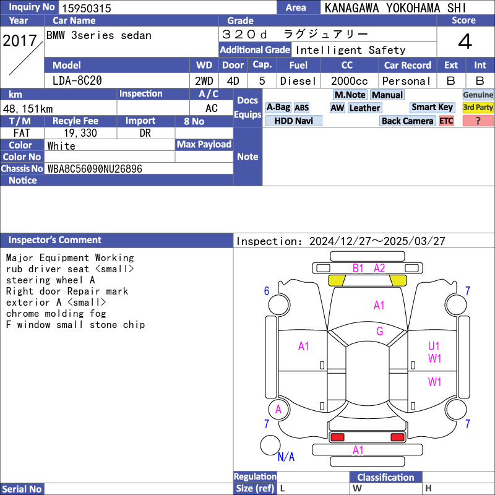Click the Back Camera badge

tap(407, 121)
